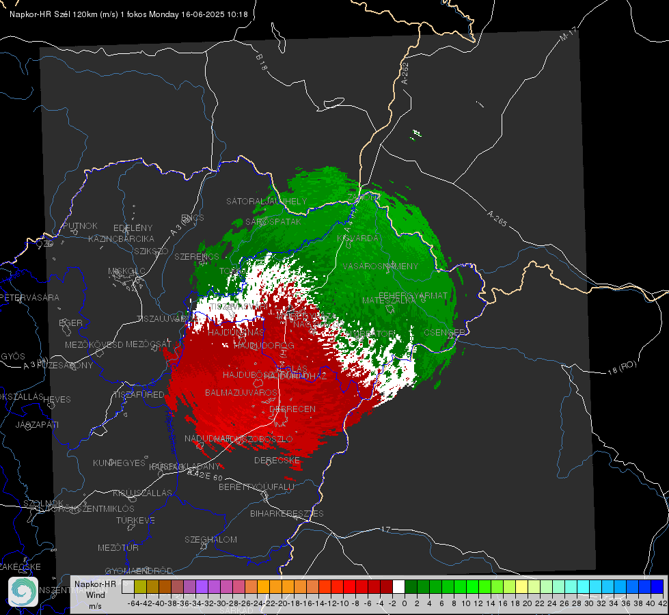Select the TÚRKEVE label
Screen dimensions: 669x615
136,520
